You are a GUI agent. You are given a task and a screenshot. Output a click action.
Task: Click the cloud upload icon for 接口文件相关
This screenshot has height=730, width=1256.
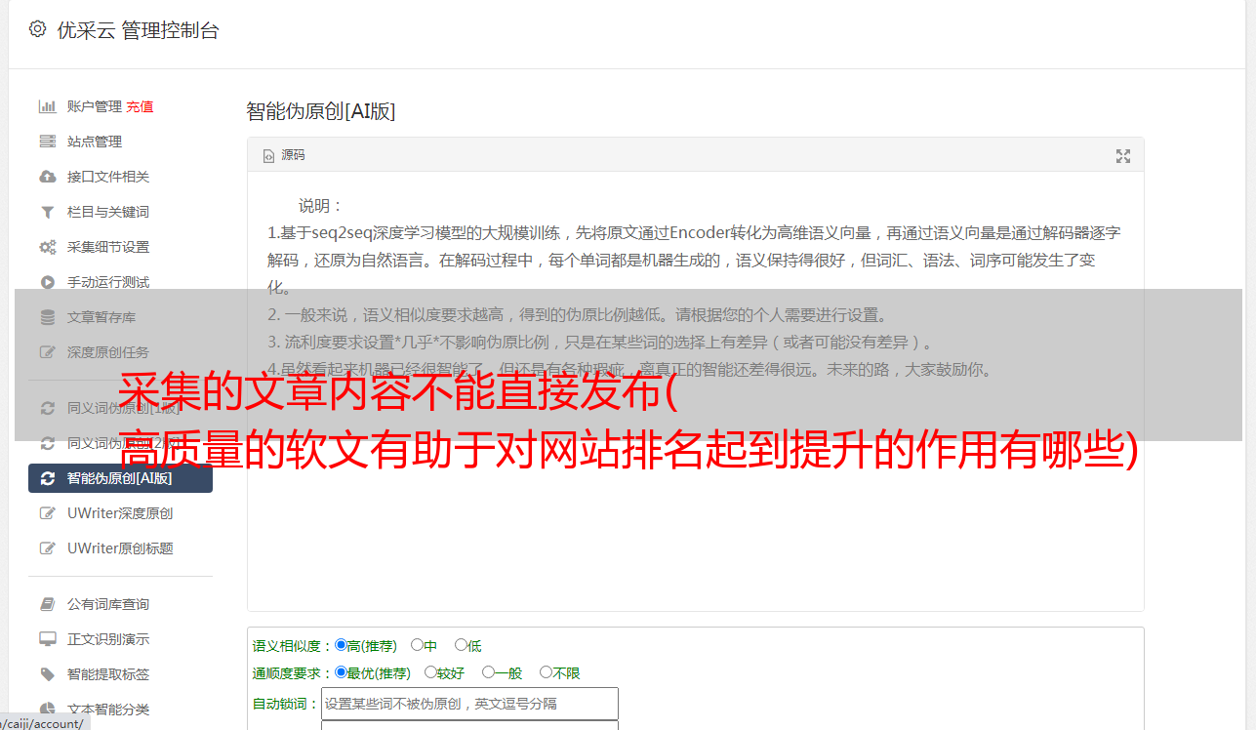47,177
